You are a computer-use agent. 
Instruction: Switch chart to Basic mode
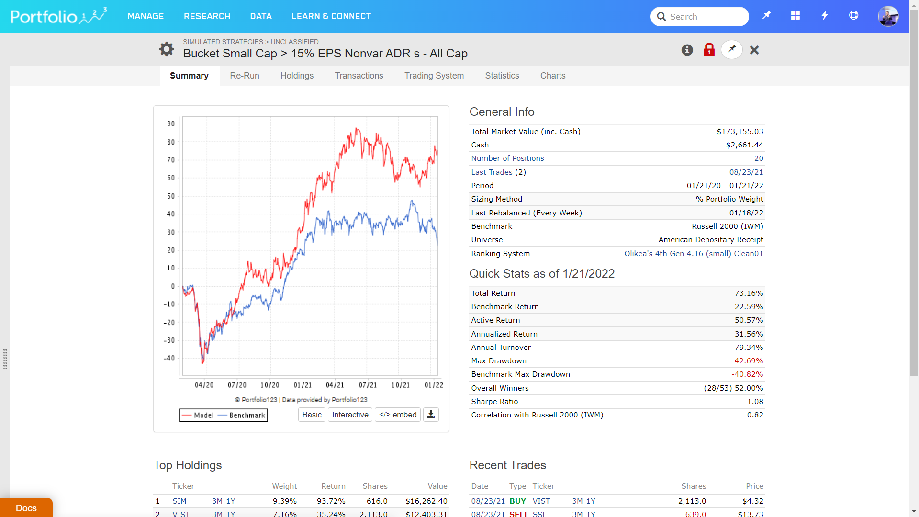pyautogui.click(x=312, y=415)
